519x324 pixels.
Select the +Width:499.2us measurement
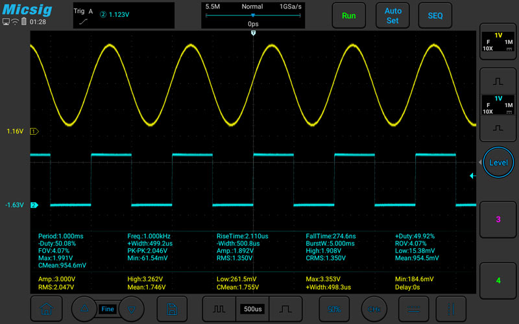click(150, 244)
